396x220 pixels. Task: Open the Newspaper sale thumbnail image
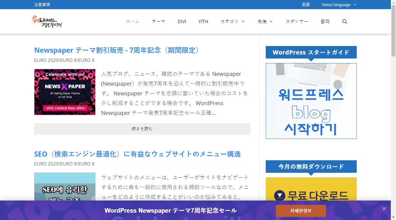tap(65, 92)
